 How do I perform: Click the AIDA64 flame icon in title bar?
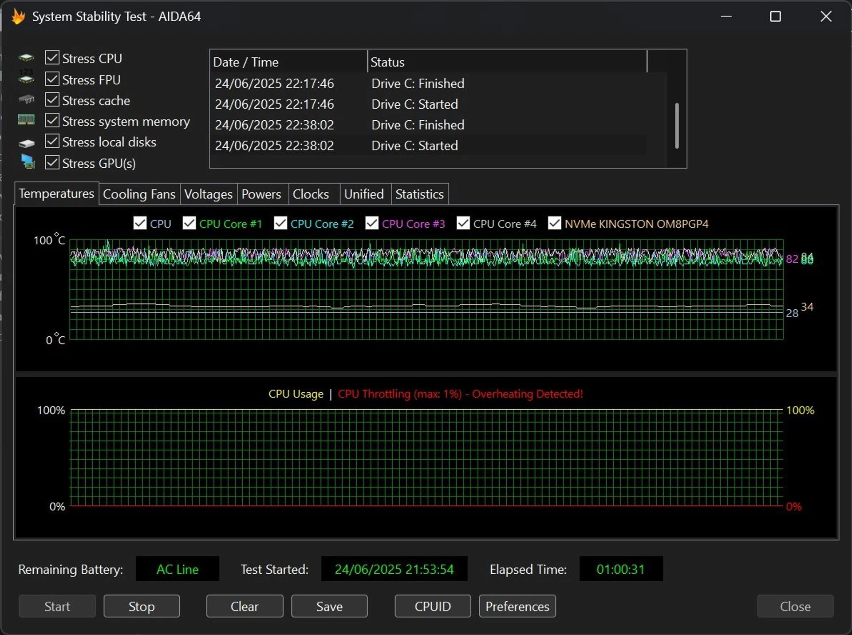pyautogui.click(x=18, y=16)
